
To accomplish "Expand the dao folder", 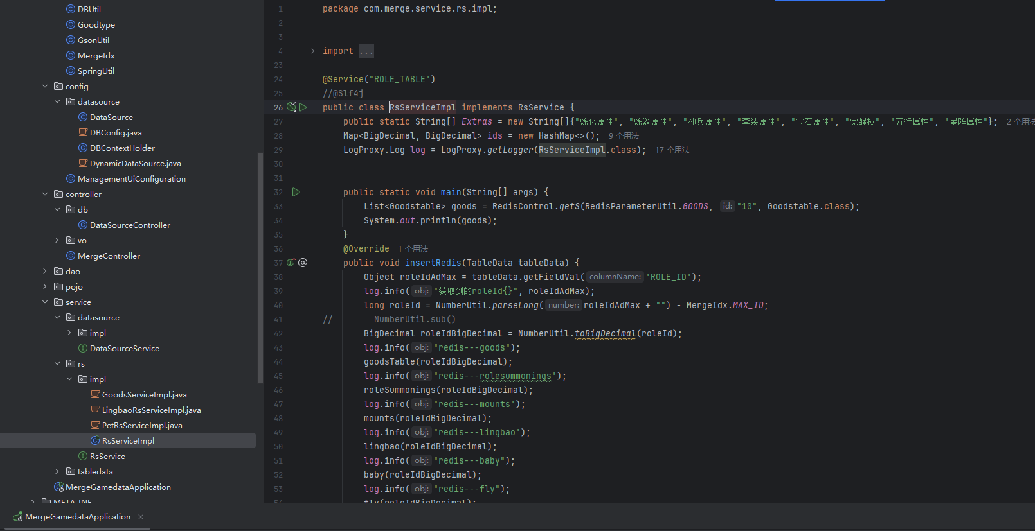I will (x=45, y=271).
